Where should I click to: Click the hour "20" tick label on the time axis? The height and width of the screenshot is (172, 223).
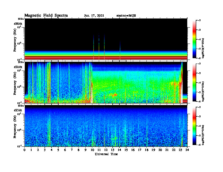[x=160, y=150]
